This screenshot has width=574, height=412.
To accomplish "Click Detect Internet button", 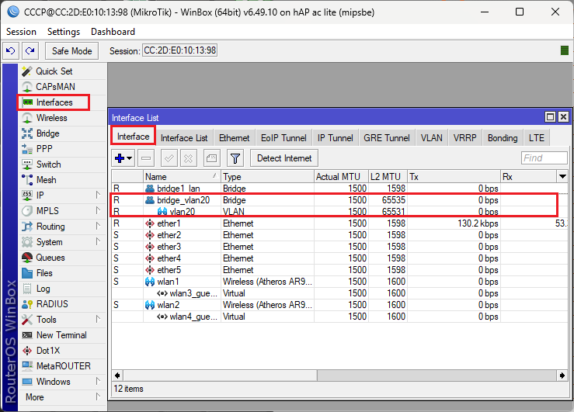I will tap(284, 158).
